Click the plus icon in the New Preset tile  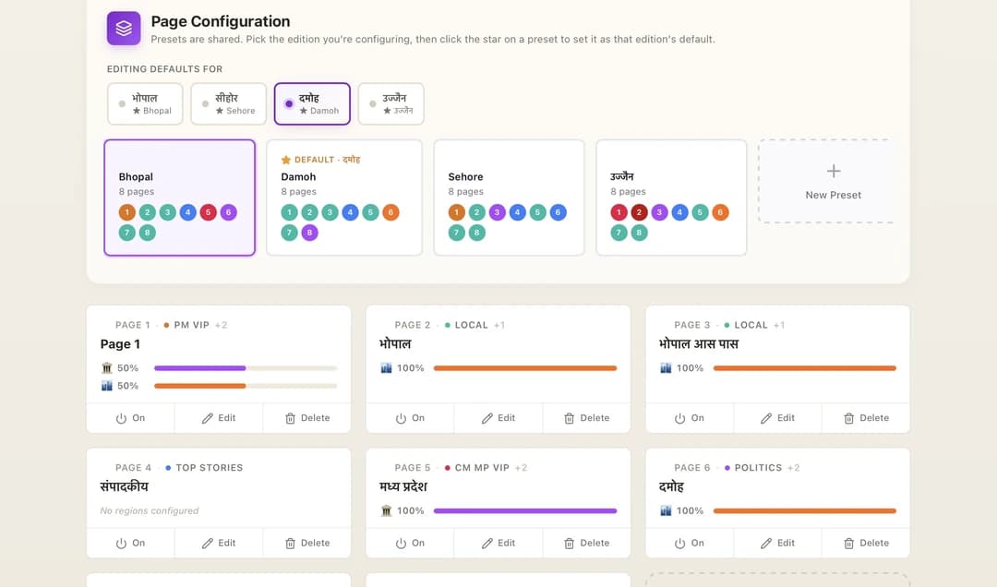[x=833, y=170]
